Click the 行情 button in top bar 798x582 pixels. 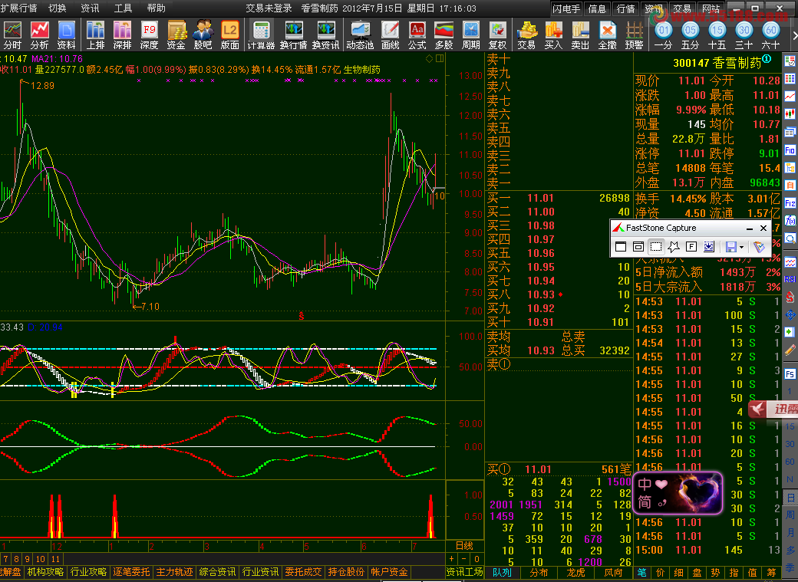tap(626, 8)
